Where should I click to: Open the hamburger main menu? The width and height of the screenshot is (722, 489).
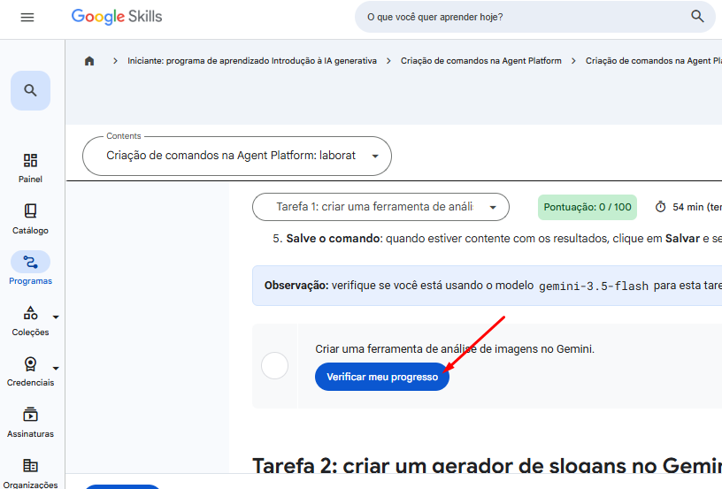(27, 18)
